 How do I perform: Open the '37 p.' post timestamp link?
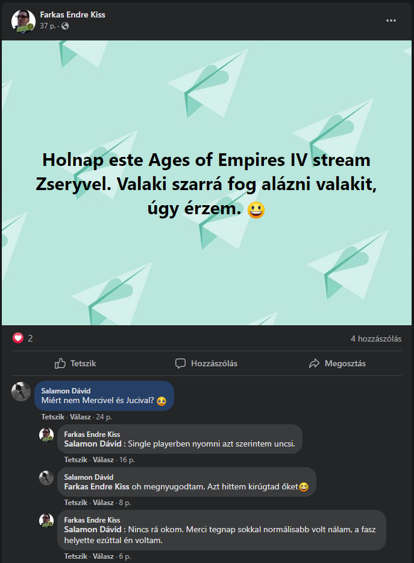point(48,26)
